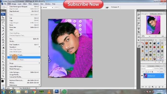This screenshot has height=94, width=167.
Task: Select the Brush tool
Action: [3, 37]
